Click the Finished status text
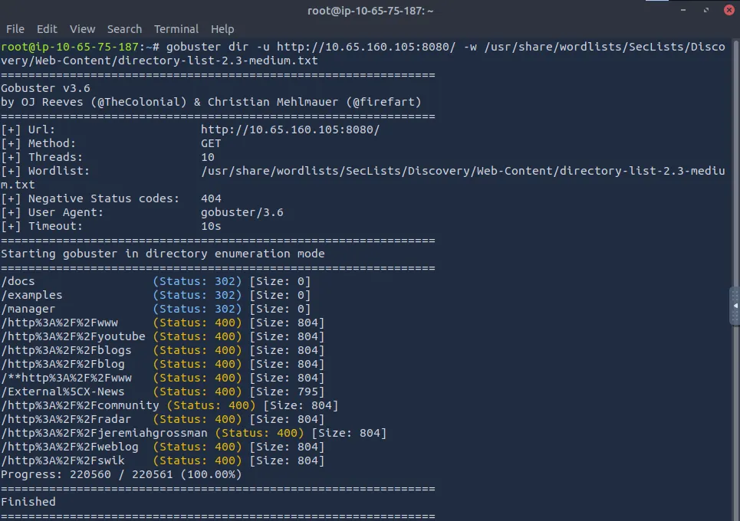This screenshot has height=521, width=740. pyautogui.click(x=28, y=502)
